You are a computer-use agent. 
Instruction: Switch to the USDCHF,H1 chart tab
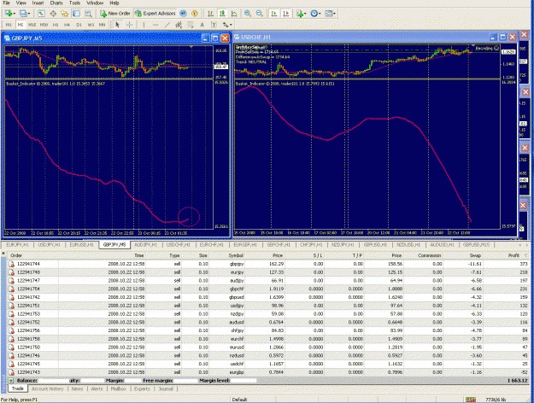click(x=178, y=245)
